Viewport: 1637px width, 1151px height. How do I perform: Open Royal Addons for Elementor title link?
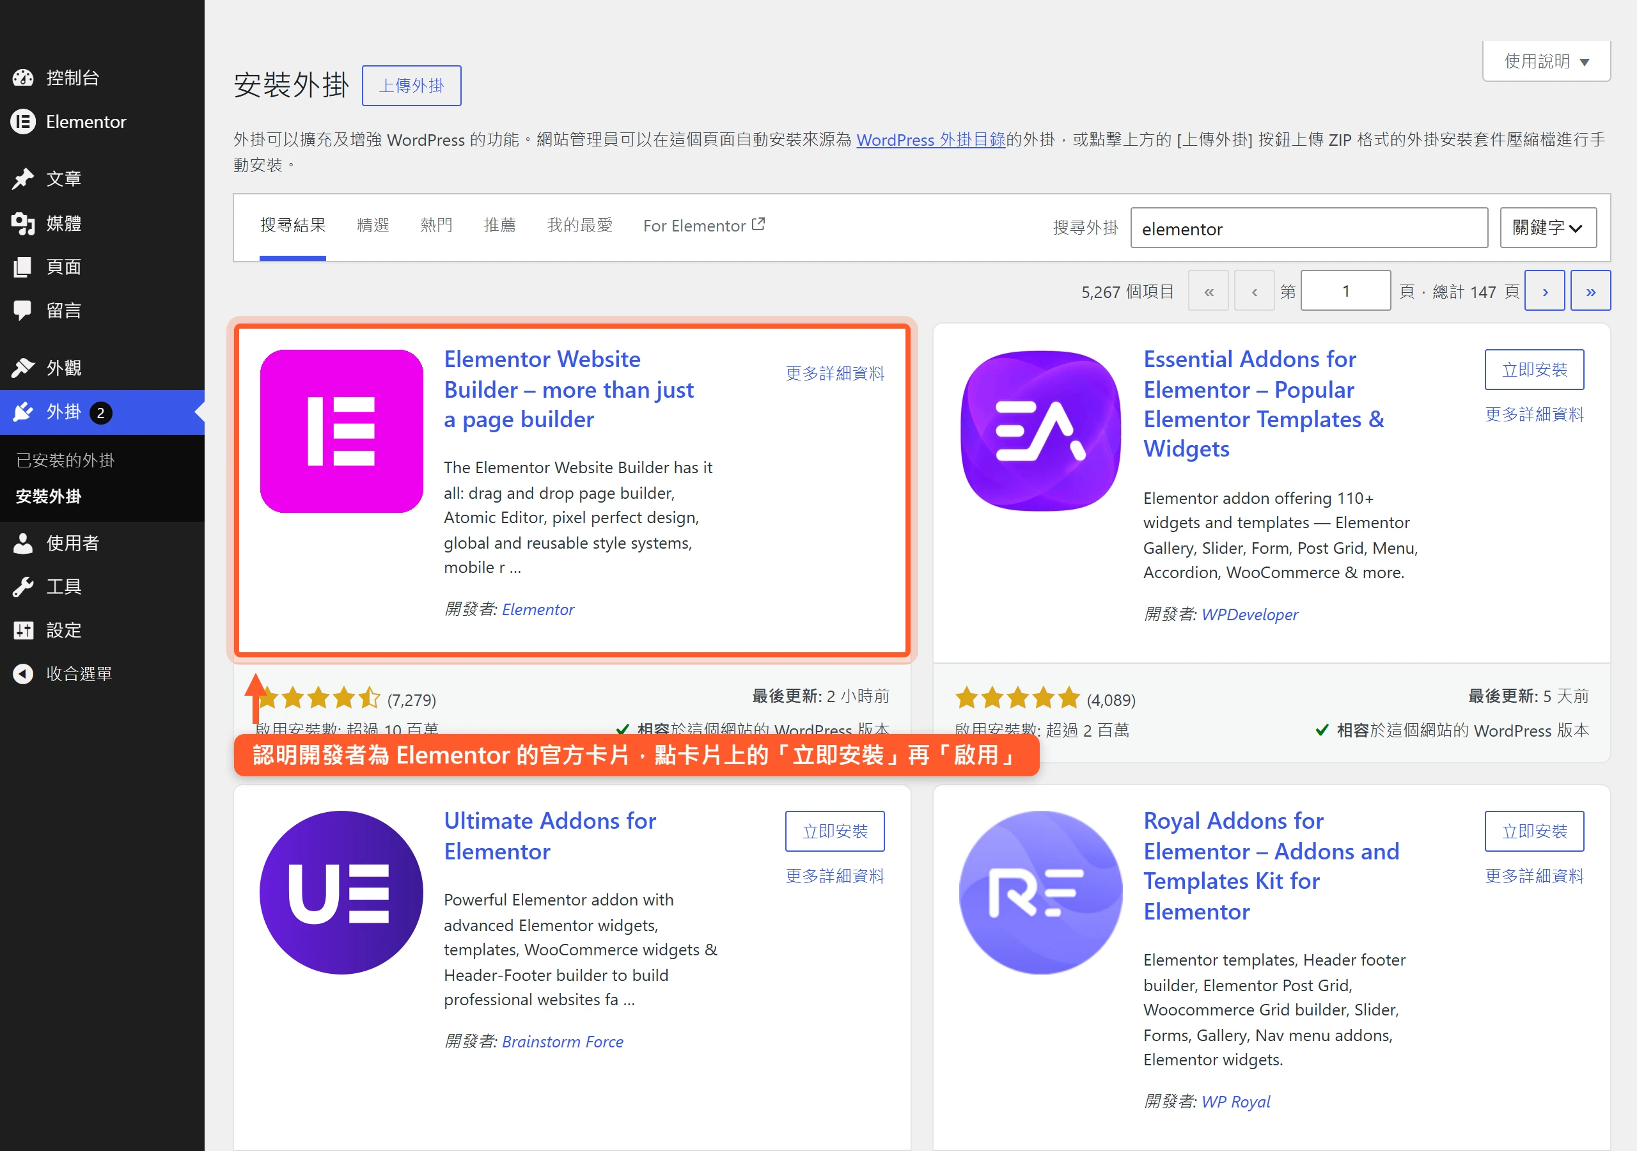[x=1271, y=866]
